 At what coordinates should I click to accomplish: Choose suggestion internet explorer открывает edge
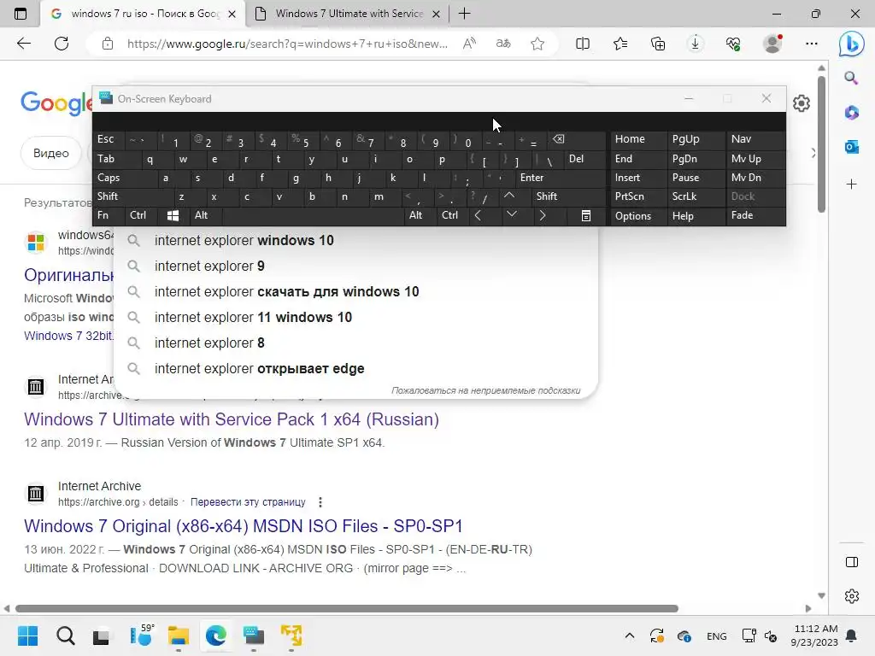(355, 369)
